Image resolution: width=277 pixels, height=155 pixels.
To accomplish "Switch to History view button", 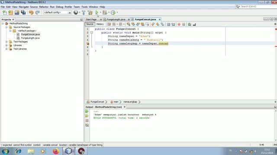I will pyautogui.click(x=100, y=24).
